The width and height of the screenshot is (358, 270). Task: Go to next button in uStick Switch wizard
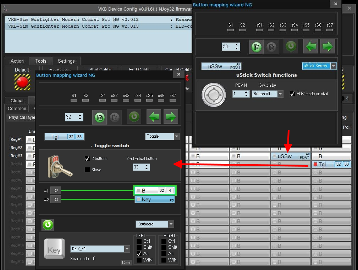327,46
